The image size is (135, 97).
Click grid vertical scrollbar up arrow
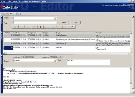coord(131,33)
